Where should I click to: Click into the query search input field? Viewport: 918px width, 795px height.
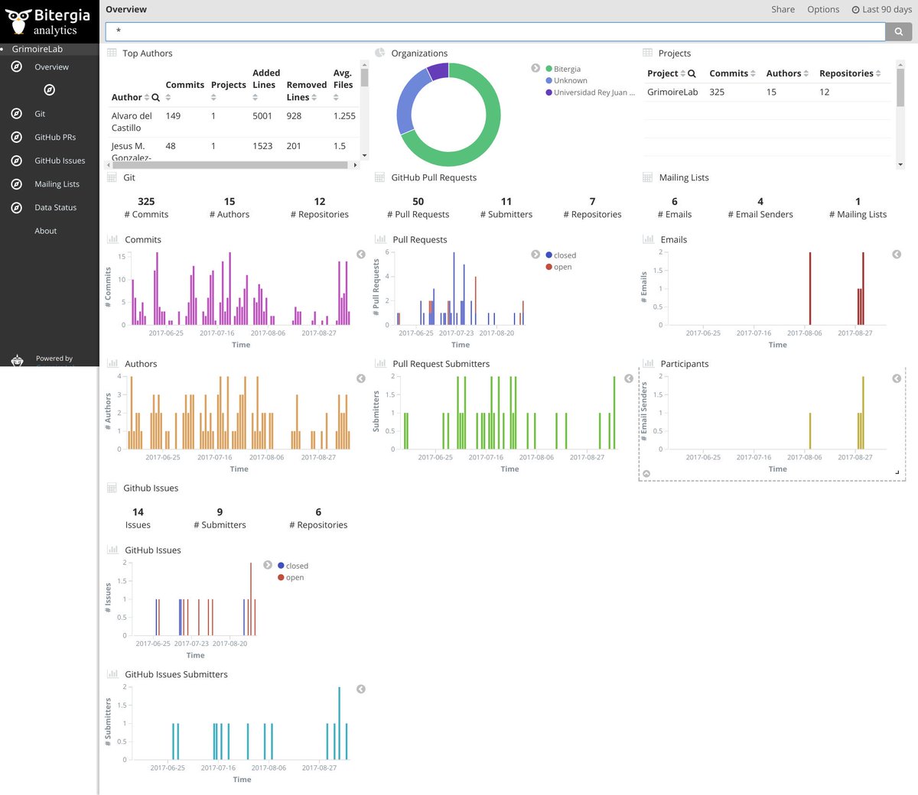tap(495, 31)
